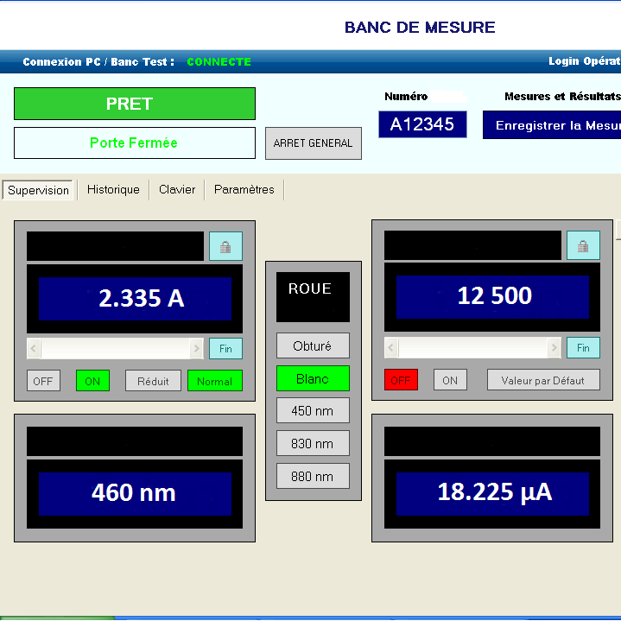Select the 880 nm filter on the wheel
This screenshot has width=621, height=621.
pyautogui.click(x=313, y=476)
